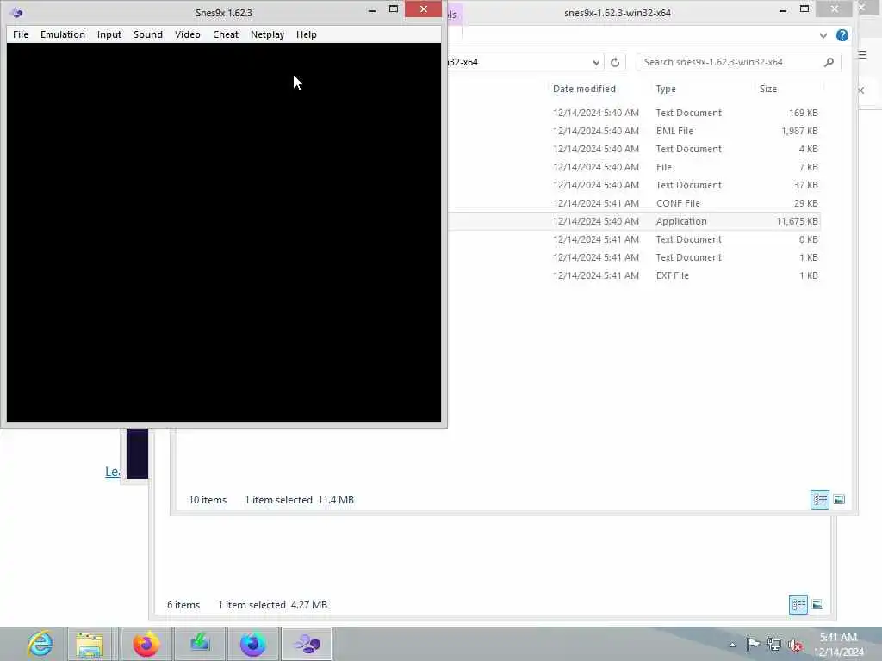This screenshot has width=882, height=661.
Task: Open Internet Explorer from taskbar
Action: (x=40, y=644)
